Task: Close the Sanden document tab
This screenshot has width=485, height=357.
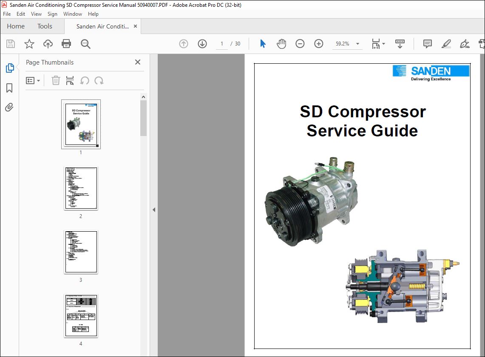Action: (135, 26)
